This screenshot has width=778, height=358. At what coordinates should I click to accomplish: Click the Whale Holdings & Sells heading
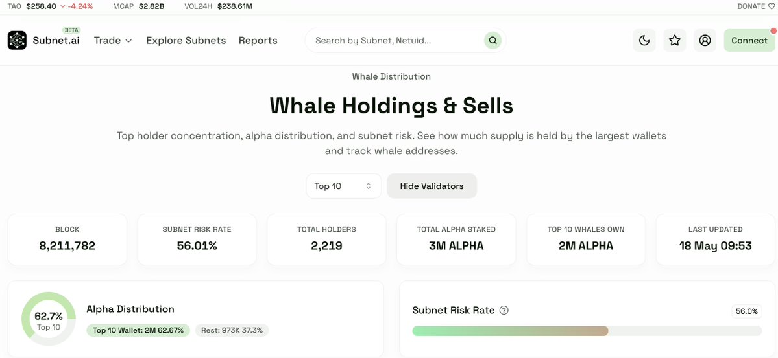391,106
